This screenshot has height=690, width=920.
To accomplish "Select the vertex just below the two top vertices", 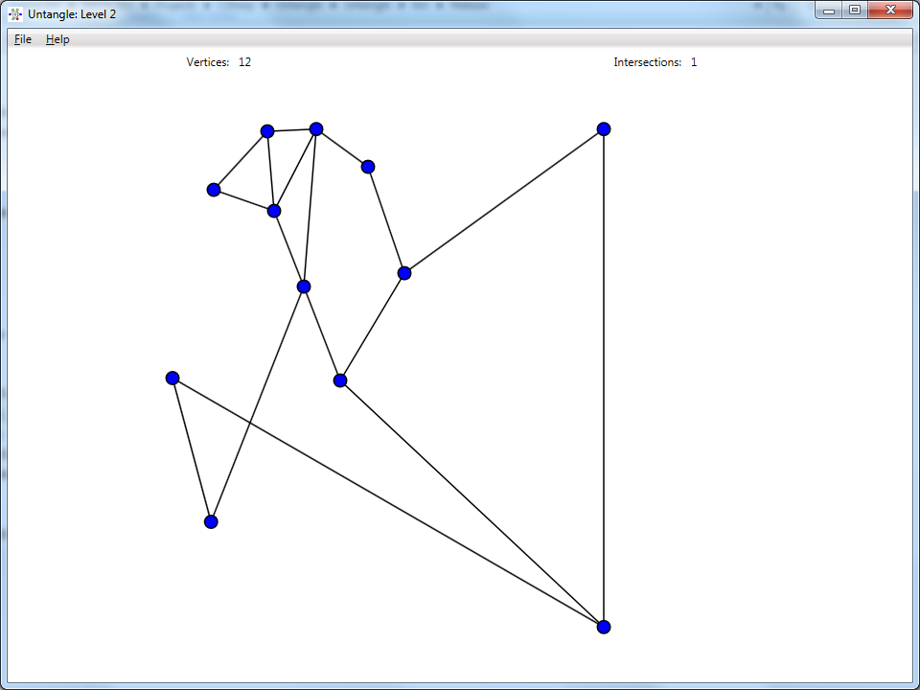I will click(x=275, y=210).
